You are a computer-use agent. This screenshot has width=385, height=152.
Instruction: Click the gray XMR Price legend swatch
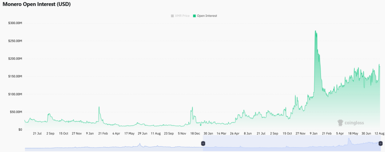pyautogui.click(x=172, y=16)
